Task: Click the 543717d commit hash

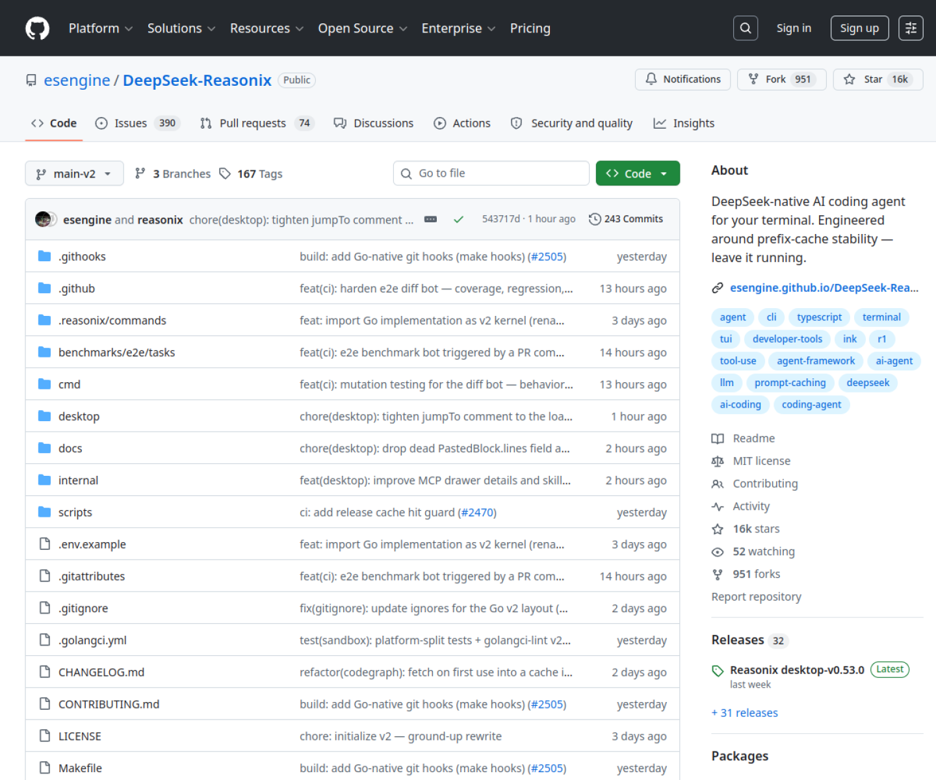Action: pos(500,219)
